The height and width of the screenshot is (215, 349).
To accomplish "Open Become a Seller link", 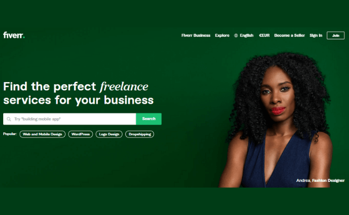I will click(x=289, y=35).
